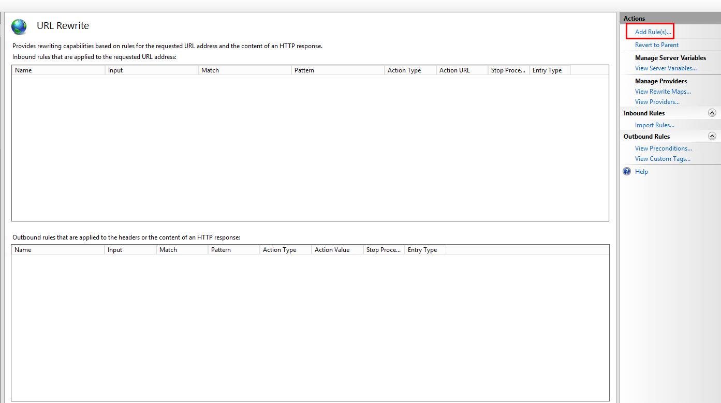Open the Add Rule(s) dialog

650,31
